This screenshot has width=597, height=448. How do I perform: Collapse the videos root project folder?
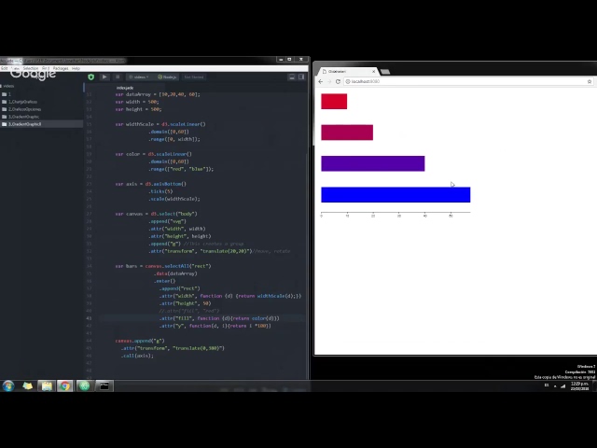[x=7, y=86]
